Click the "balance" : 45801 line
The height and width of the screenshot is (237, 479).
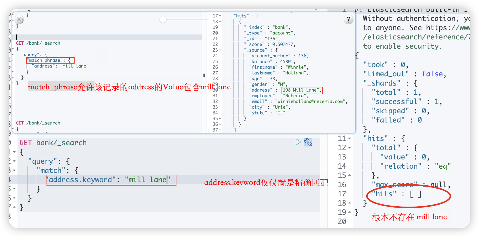pyautogui.click(x=272, y=62)
